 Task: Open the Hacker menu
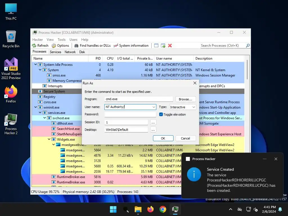tap(37, 40)
